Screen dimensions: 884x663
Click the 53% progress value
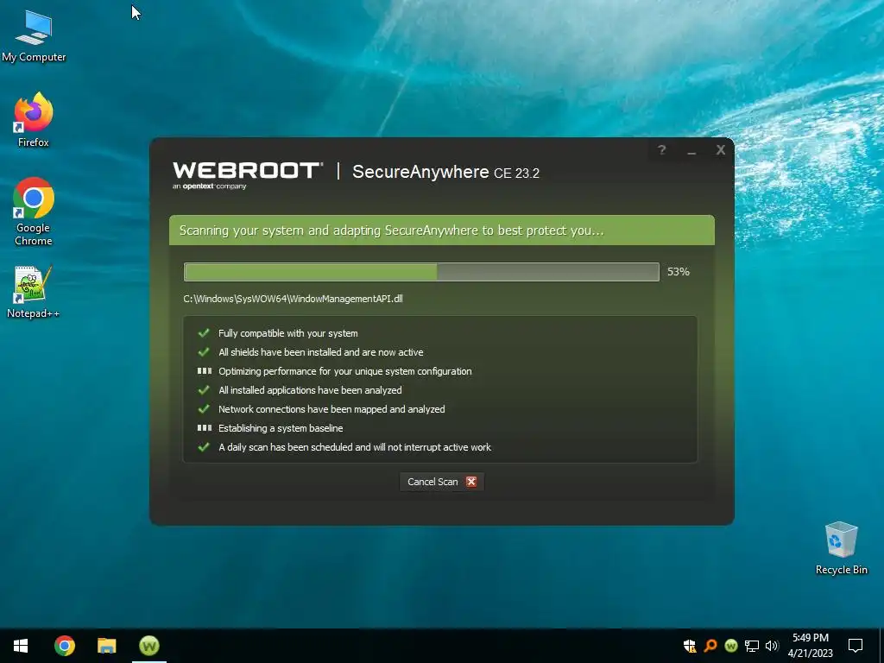point(679,272)
